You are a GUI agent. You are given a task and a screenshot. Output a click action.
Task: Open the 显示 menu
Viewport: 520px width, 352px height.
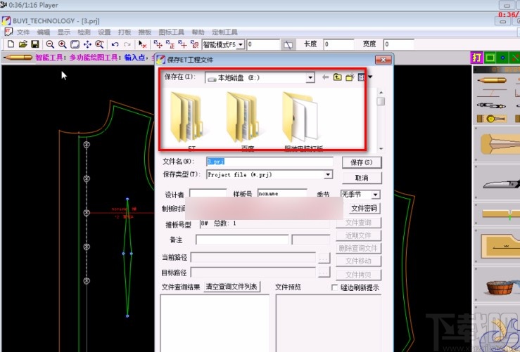pos(63,32)
